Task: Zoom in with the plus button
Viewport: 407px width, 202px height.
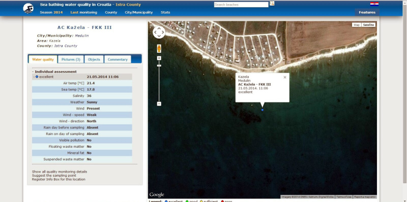Action: pyautogui.click(x=159, y=58)
